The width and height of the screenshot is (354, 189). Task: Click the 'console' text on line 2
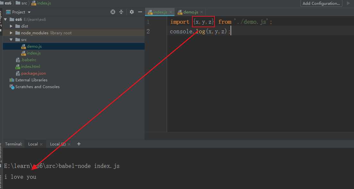pyautogui.click(x=182, y=31)
